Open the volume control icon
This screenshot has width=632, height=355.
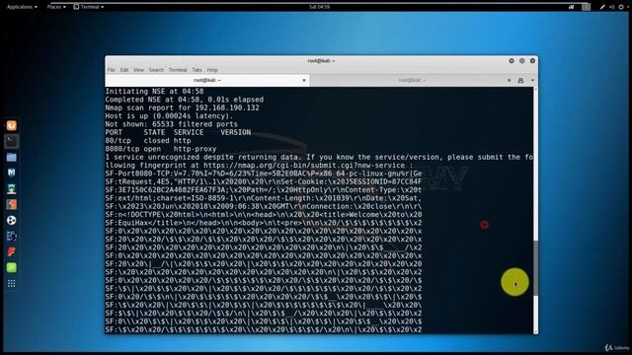(612, 7)
